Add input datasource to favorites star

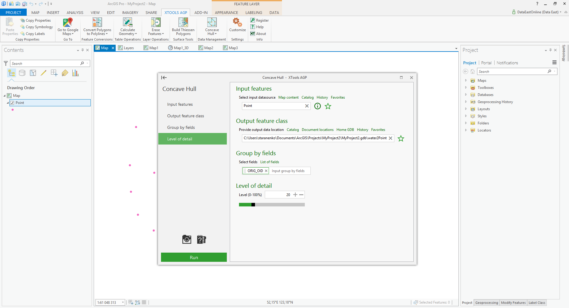pyautogui.click(x=328, y=106)
